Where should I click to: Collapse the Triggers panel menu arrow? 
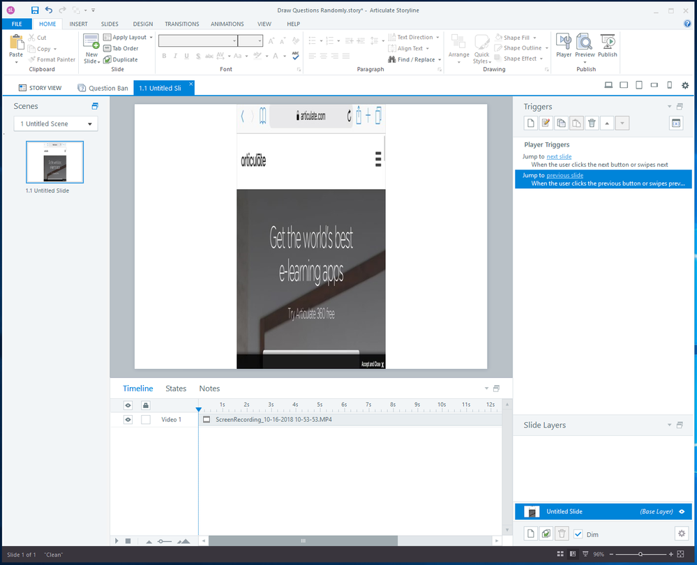pos(669,106)
